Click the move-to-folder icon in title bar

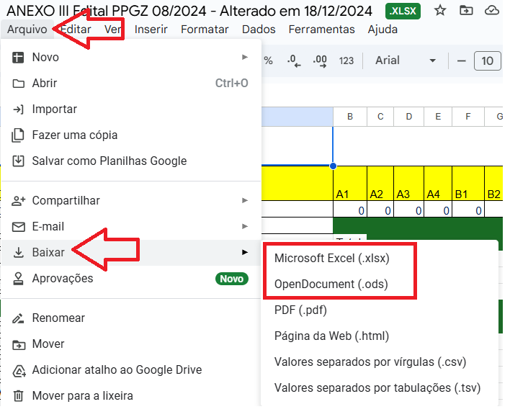click(x=467, y=11)
